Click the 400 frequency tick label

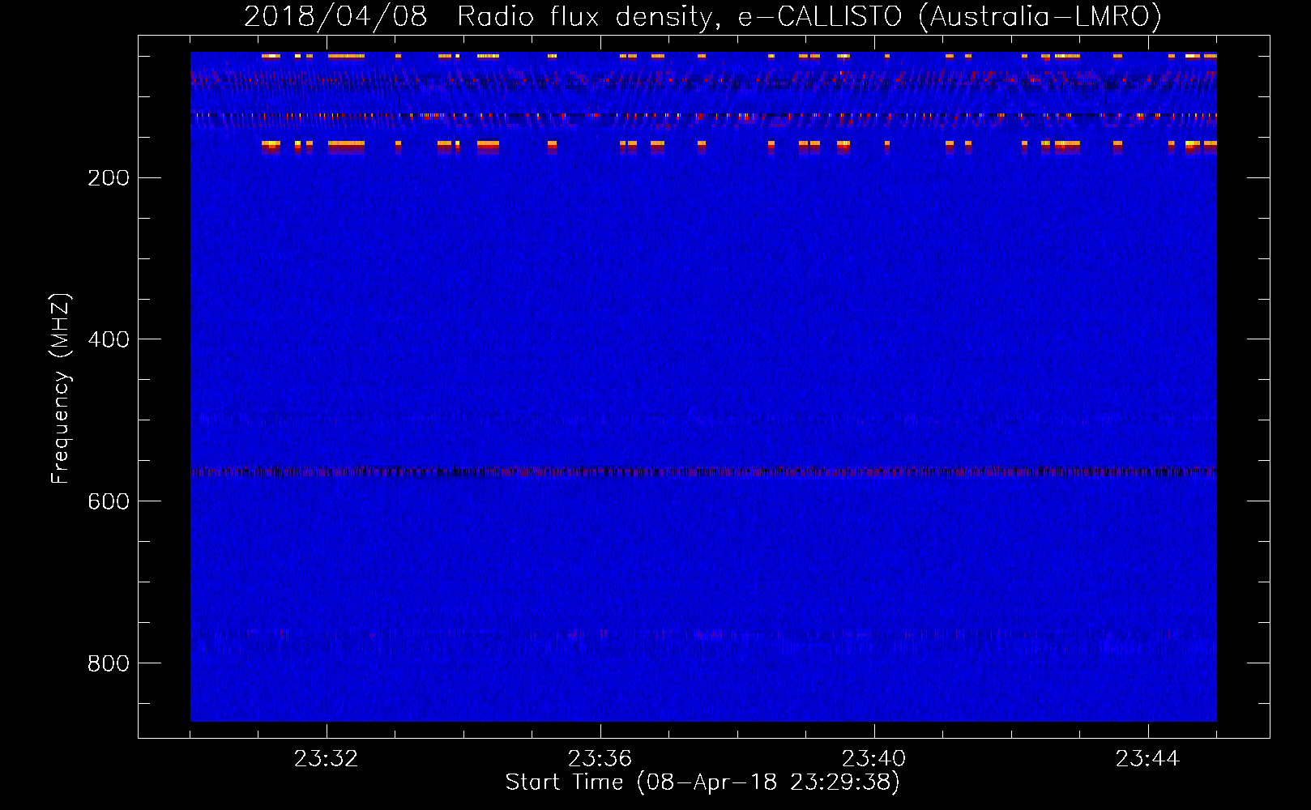pos(109,339)
